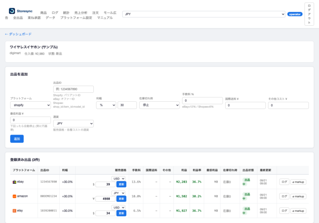Viewport: 319px width, 223px height.
Task: Click the Storesync logo icon
Action: coord(12,11)
